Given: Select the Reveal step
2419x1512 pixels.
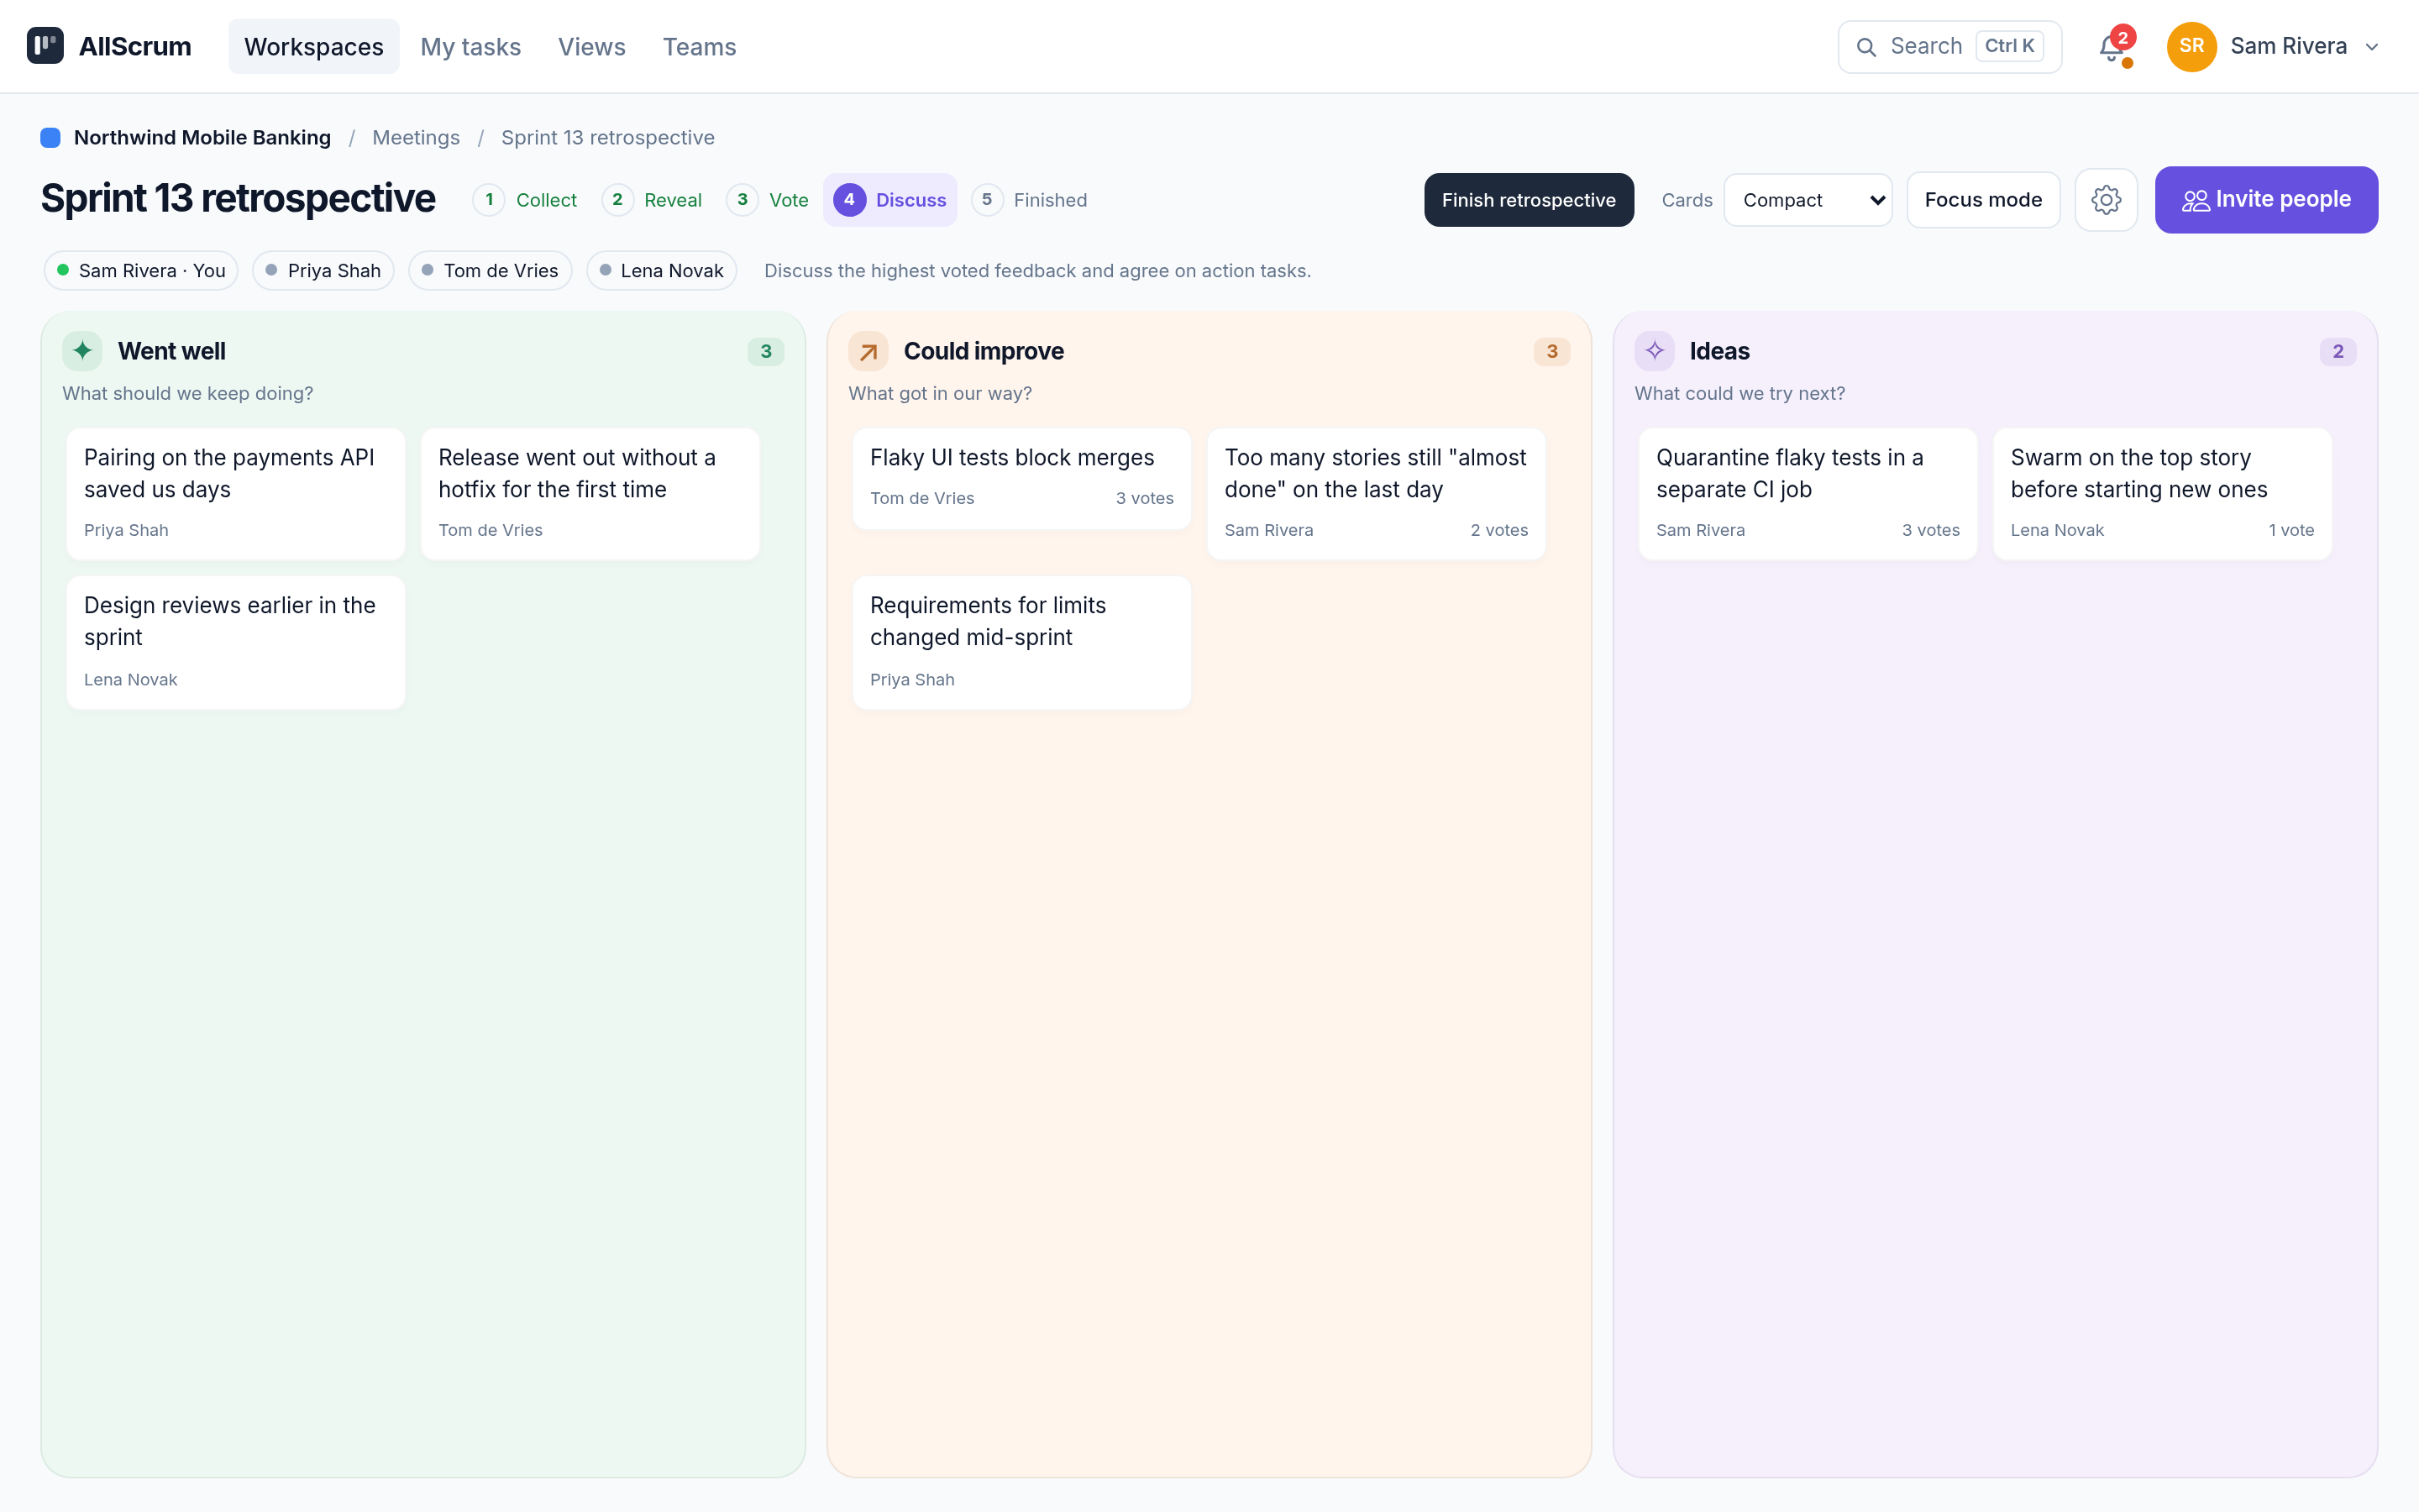Looking at the screenshot, I should 653,200.
